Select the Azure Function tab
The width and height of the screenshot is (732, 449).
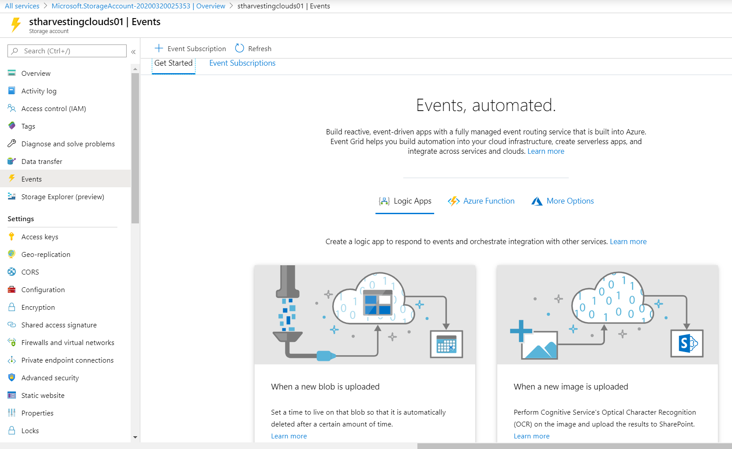click(481, 201)
